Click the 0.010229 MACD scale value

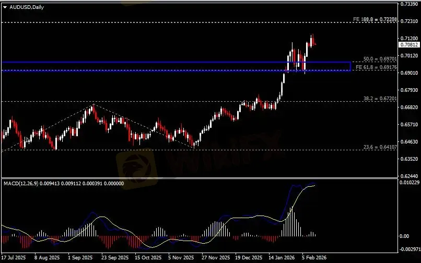click(x=410, y=182)
